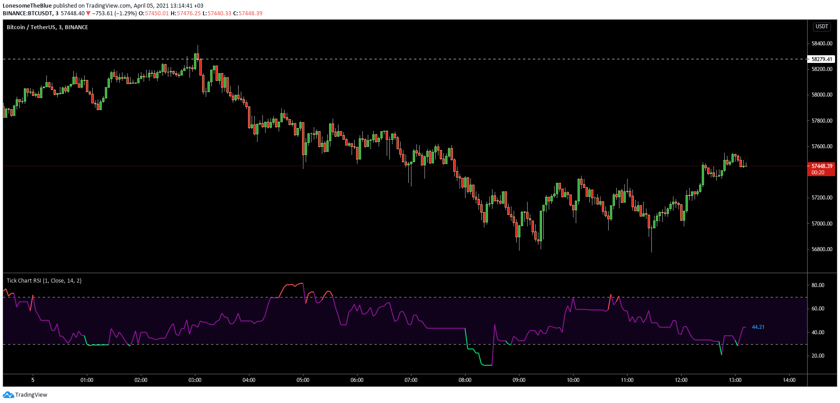The height and width of the screenshot is (403, 840).
Task: Click the 05:00 time axis label
Action: click(x=303, y=380)
